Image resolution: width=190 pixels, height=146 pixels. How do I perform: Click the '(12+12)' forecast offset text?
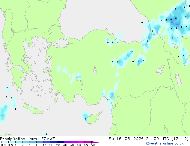coord(180,139)
